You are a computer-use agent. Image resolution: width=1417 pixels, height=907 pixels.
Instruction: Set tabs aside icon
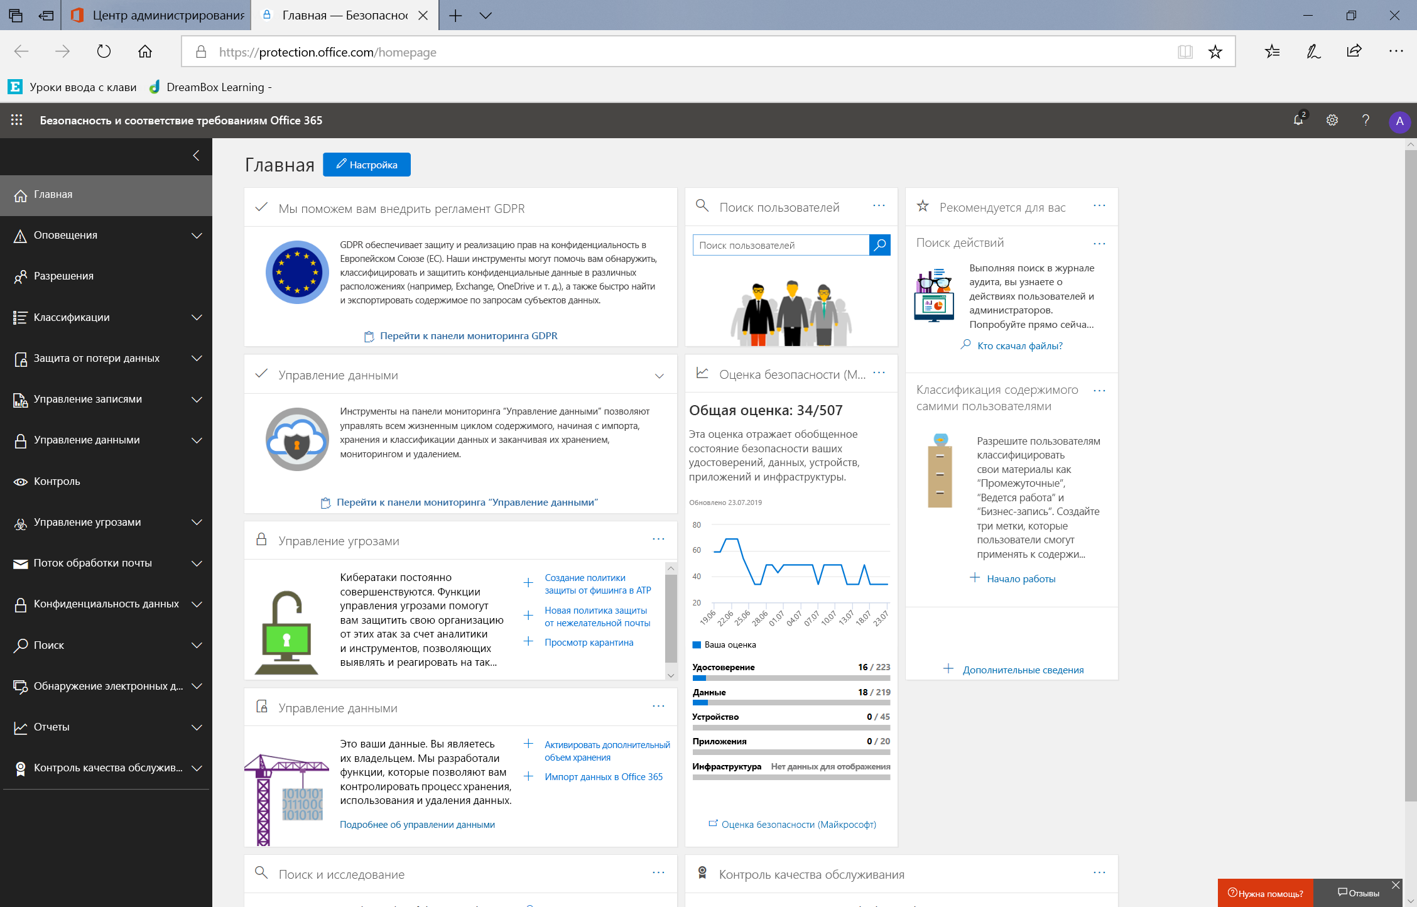(x=46, y=15)
